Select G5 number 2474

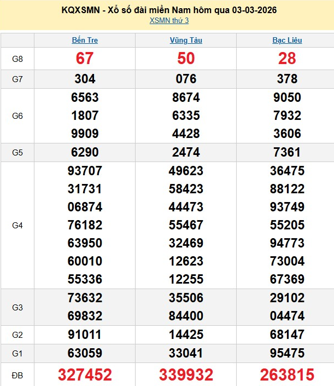[186, 152]
